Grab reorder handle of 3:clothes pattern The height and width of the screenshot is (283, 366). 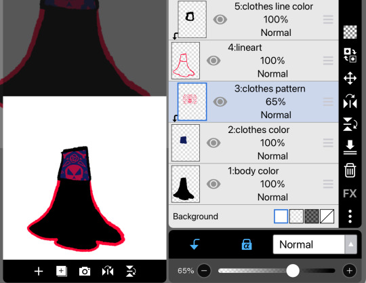click(x=328, y=102)
